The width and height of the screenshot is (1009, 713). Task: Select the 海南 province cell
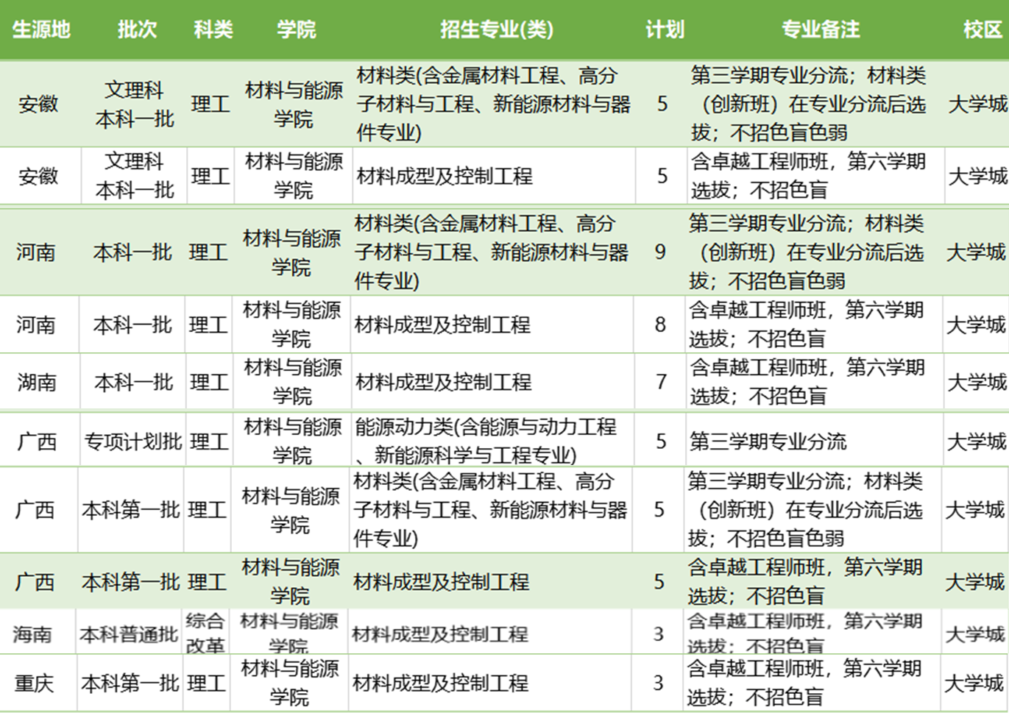coord(32,634)
